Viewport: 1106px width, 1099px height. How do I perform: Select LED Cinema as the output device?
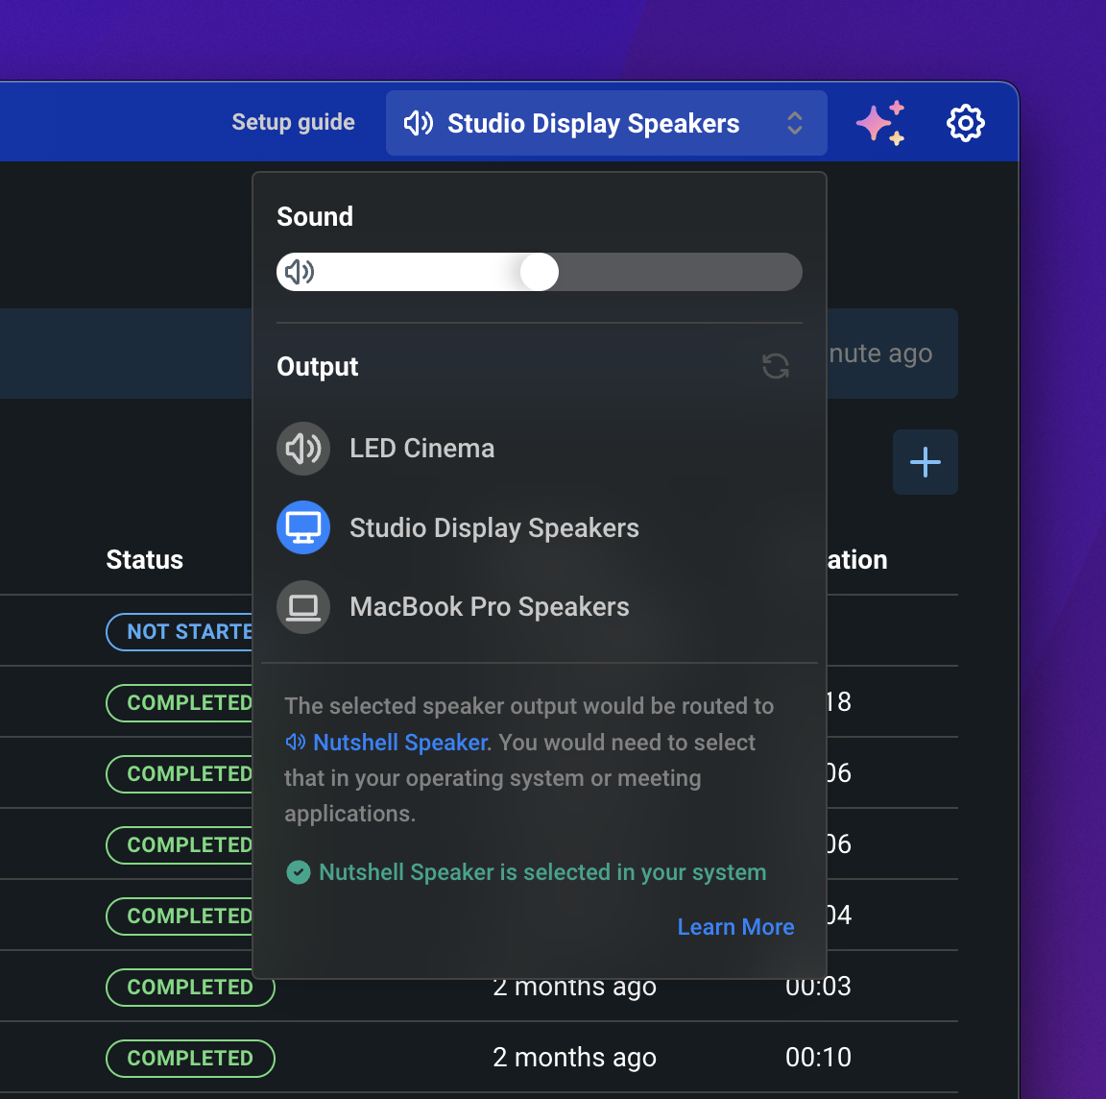coord(422,448)
